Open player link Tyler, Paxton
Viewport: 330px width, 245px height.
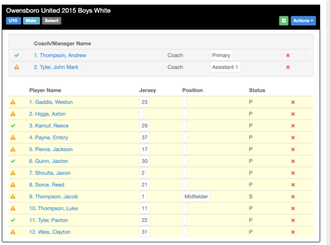[x=48, y=220]
